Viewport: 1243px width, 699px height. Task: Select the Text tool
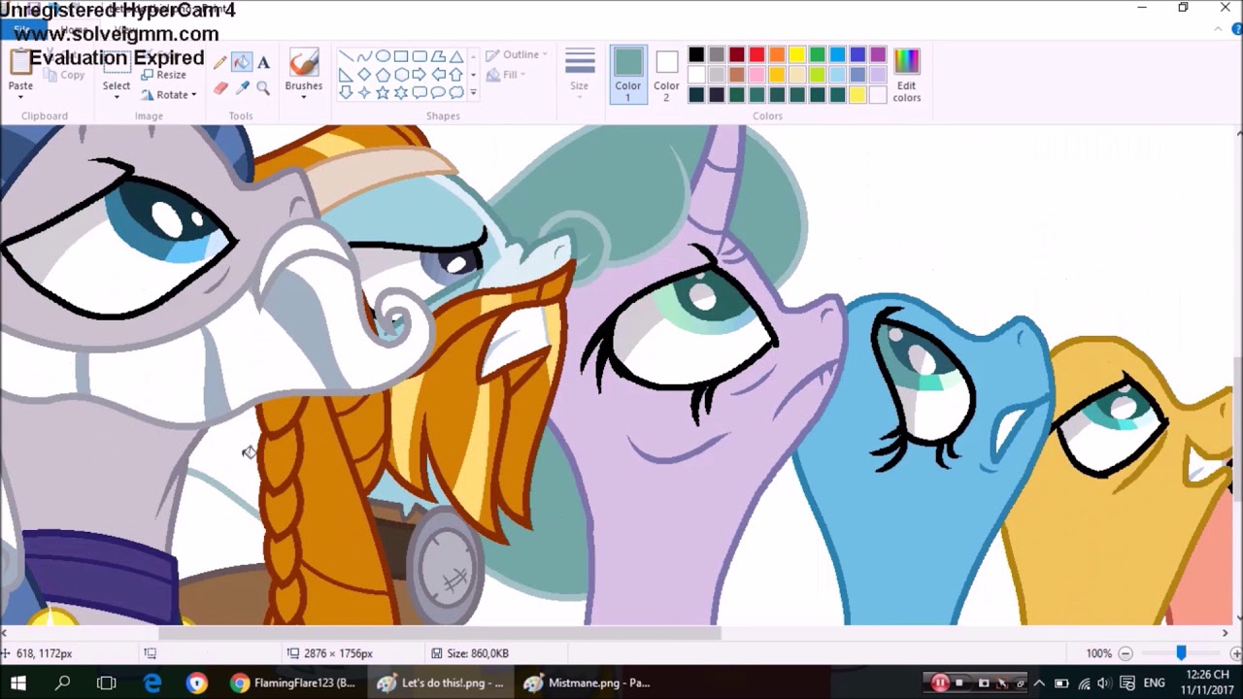(263, 62)
